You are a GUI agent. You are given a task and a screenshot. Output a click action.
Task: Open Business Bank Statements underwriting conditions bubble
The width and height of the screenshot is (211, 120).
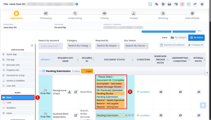[180, 115]
